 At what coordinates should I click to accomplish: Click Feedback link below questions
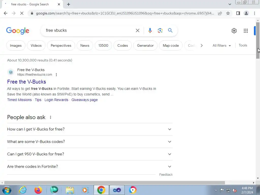[x=166, y=175]
